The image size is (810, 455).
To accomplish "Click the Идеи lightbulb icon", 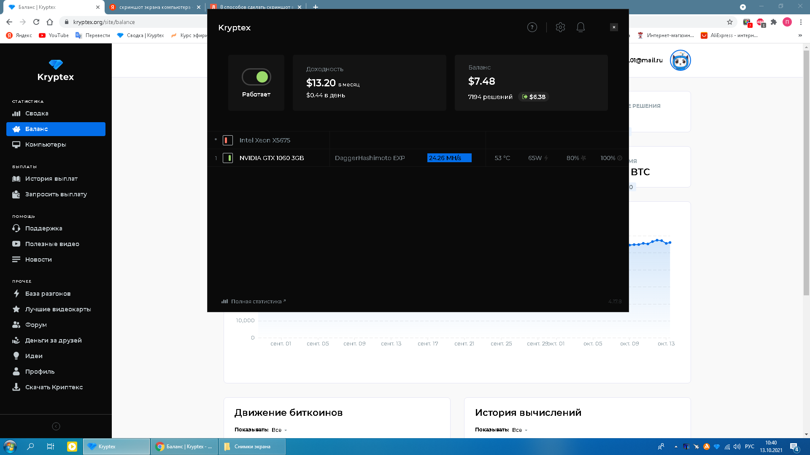I will (16, 356).
